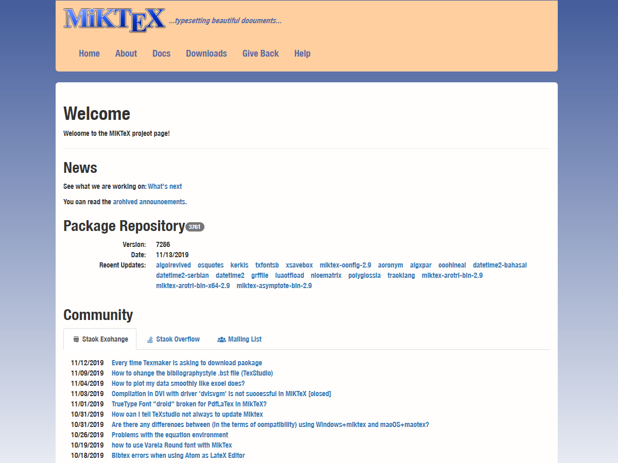Go to the About page
This screenshot has height=463, width=618.
126,54
